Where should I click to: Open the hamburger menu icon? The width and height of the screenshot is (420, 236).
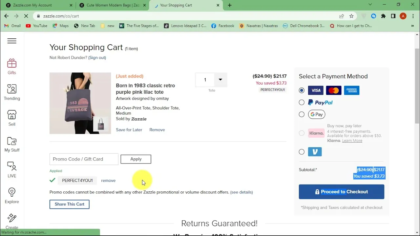click(12, 41)
